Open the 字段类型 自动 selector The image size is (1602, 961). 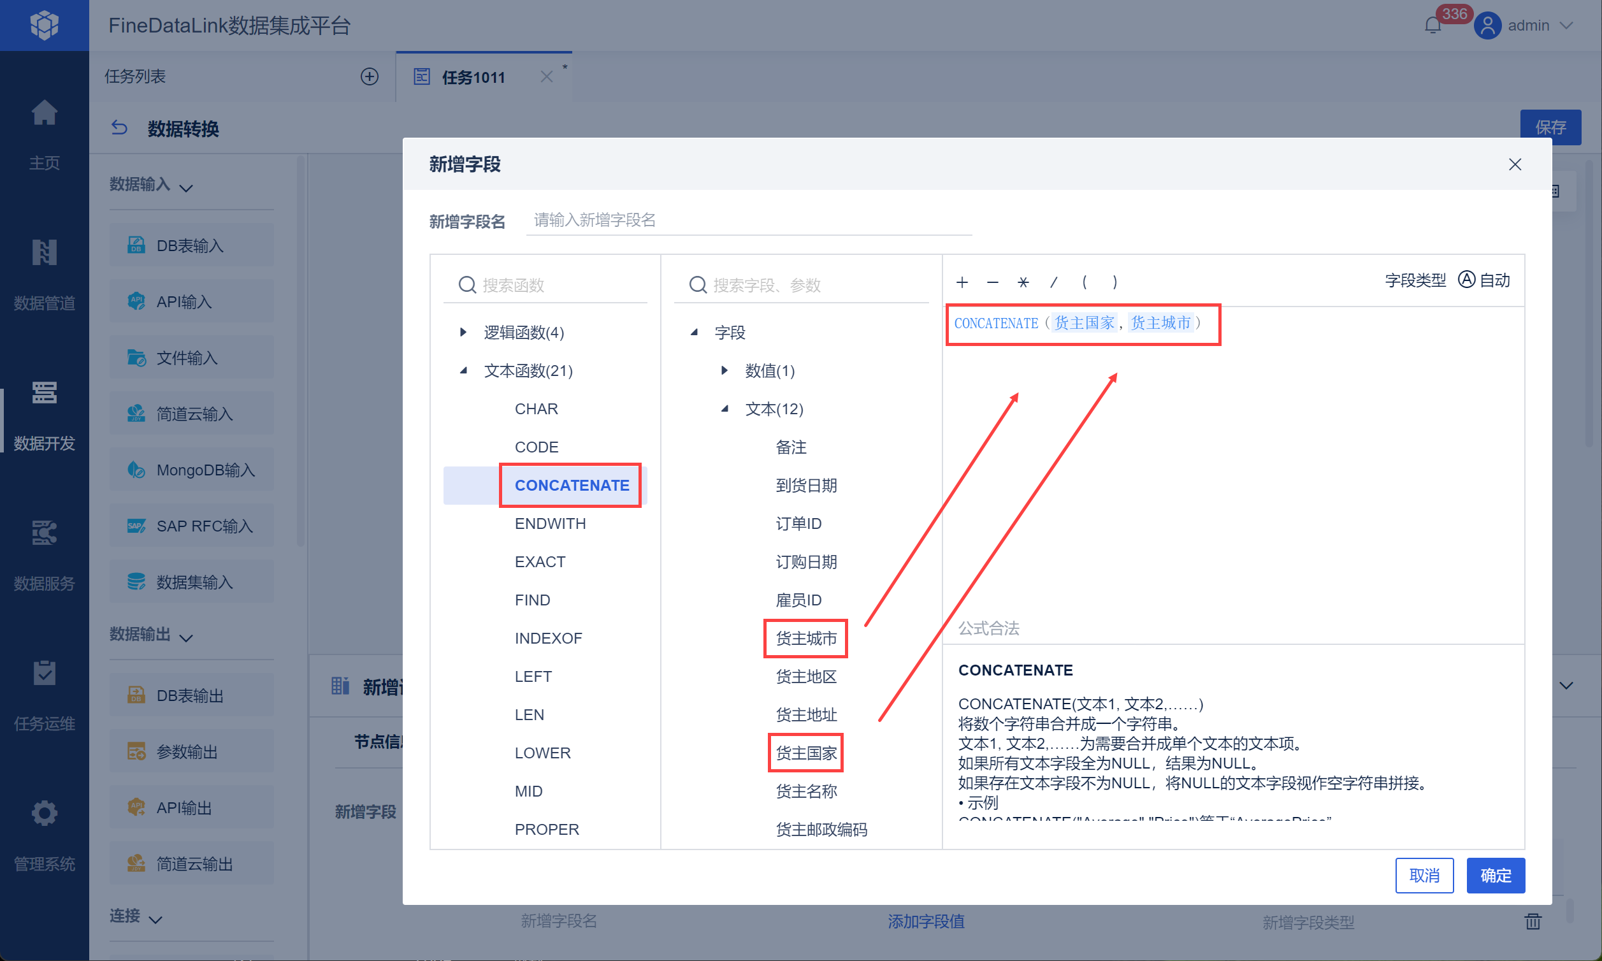(1483, 280)
